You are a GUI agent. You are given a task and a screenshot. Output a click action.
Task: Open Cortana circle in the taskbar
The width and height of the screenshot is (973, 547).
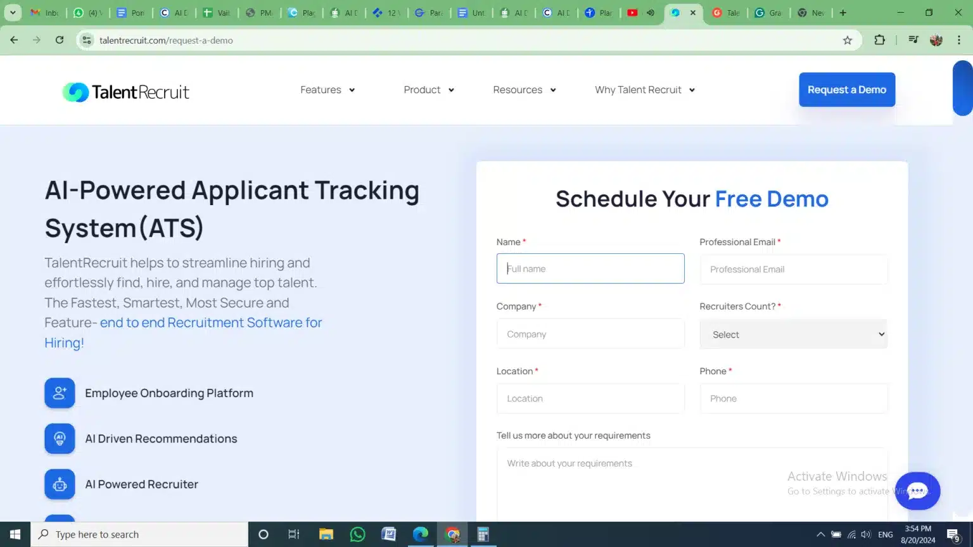click(264, 534)
